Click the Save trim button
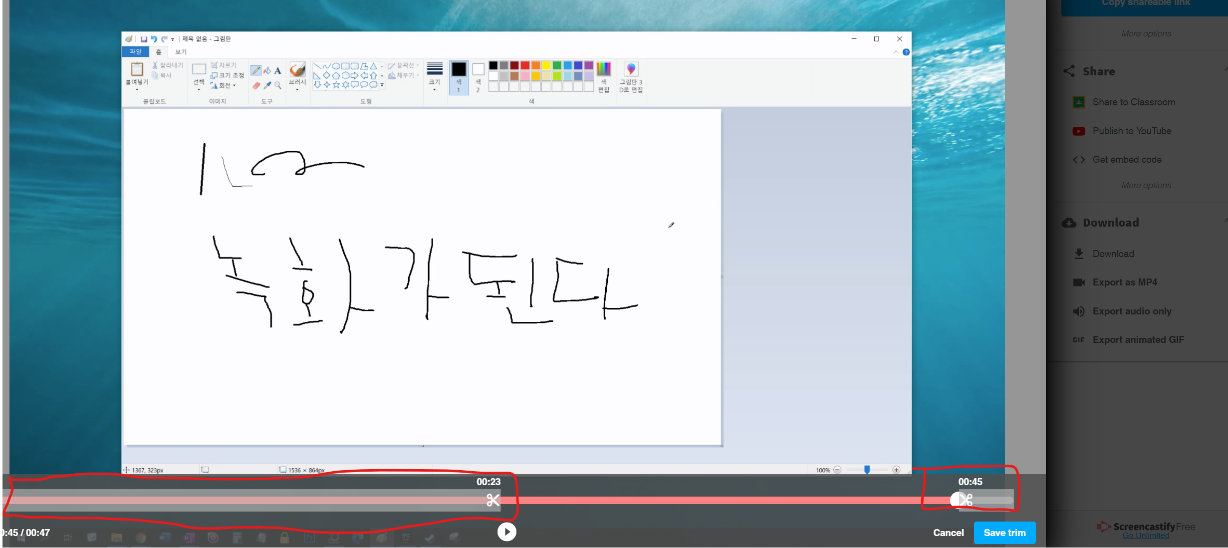The height and width of the screenshot is (548, 1228). point(1004,533)
